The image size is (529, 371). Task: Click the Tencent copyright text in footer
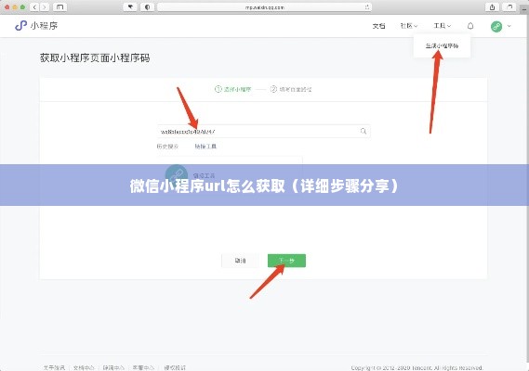click(x=417, y=367)
